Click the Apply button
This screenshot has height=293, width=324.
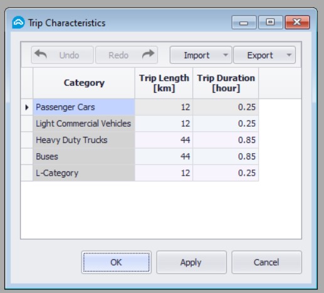[x=191, y=262]
